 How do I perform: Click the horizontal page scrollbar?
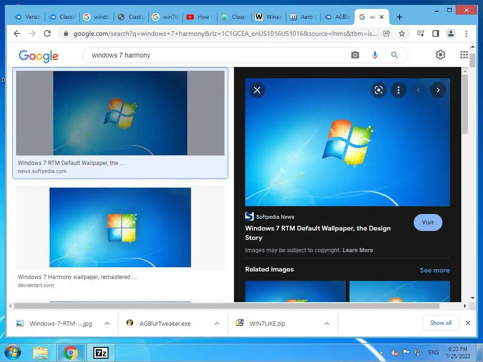click(x=227, y=305)
